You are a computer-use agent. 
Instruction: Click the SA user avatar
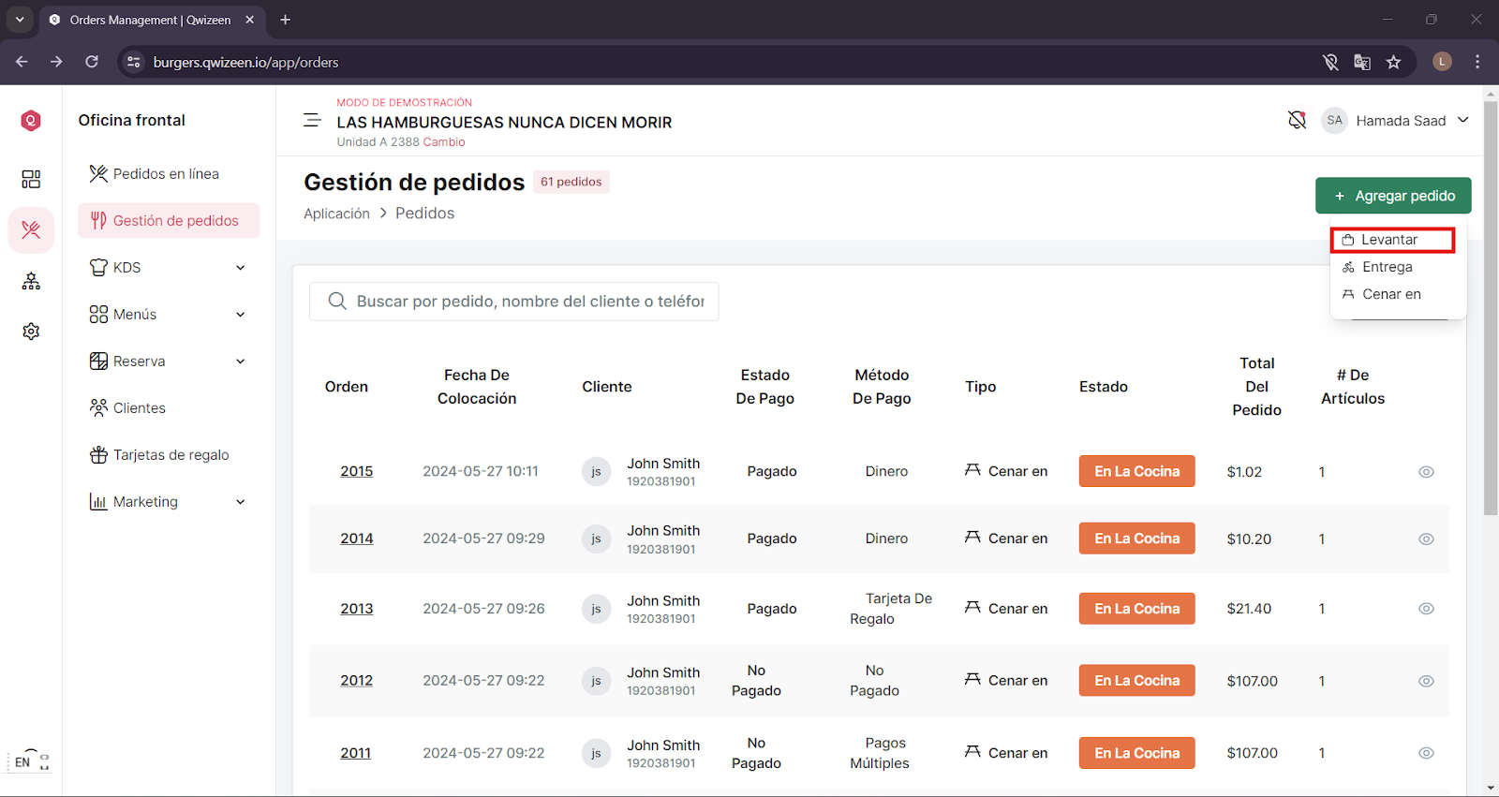(1334, 120)
